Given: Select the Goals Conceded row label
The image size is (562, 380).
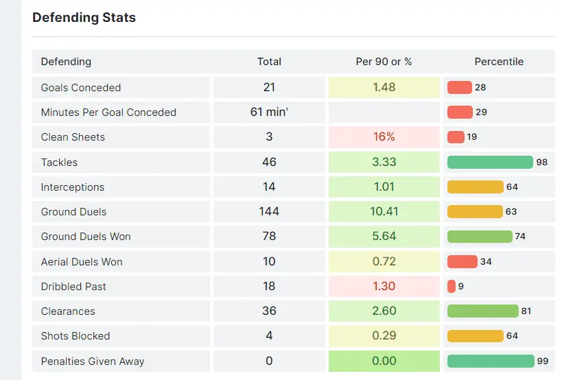Looking at the screenshot, I should pyautogui.click(x=81, y=87).
